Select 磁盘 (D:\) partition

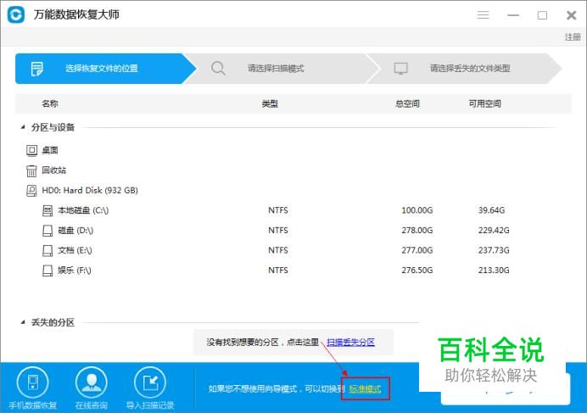75,231
